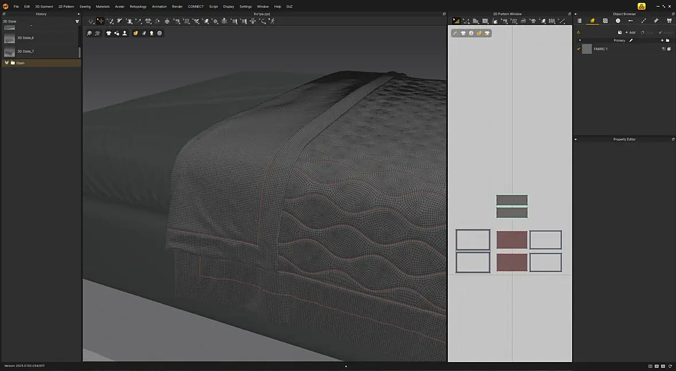Collapse the Property Editor panel arrow
Image resolution: width=676 pixels, height=371 pixels.
click(576, 139)
